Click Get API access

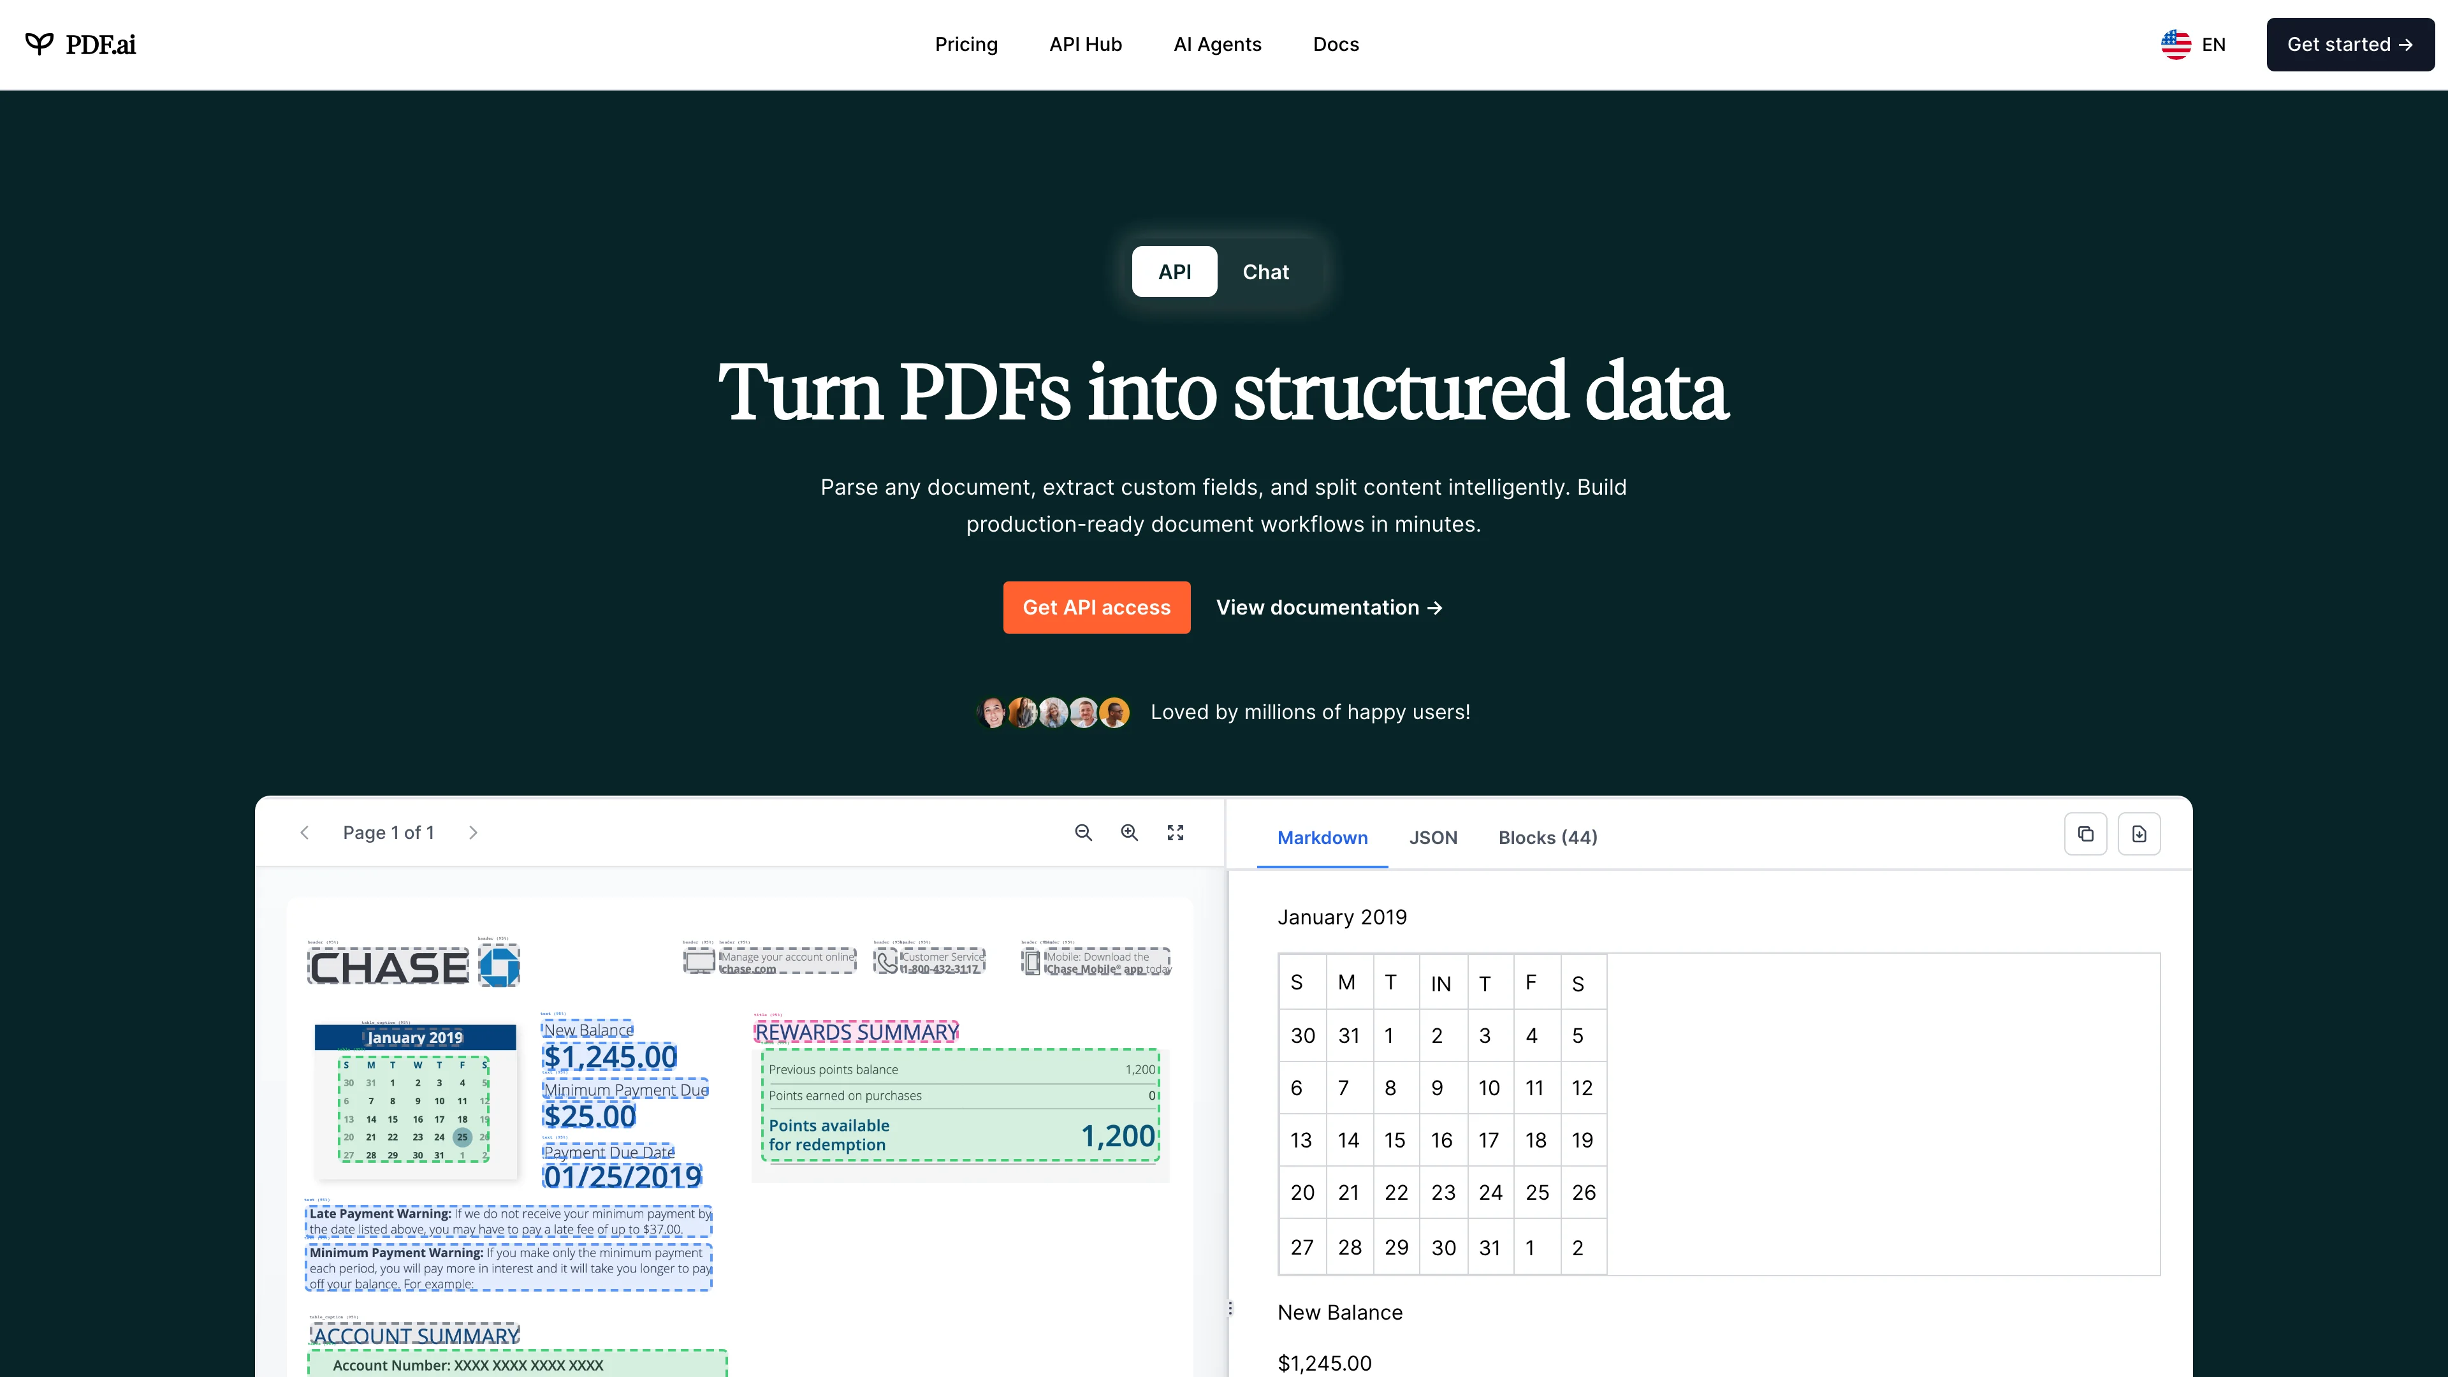click(1096, 608)
